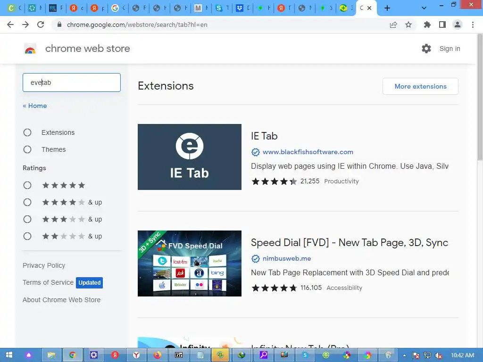This screenshot has width=483, height=362.
Task: Click the Speed Dial [FVD] extension title
Action: click(350, 243)
